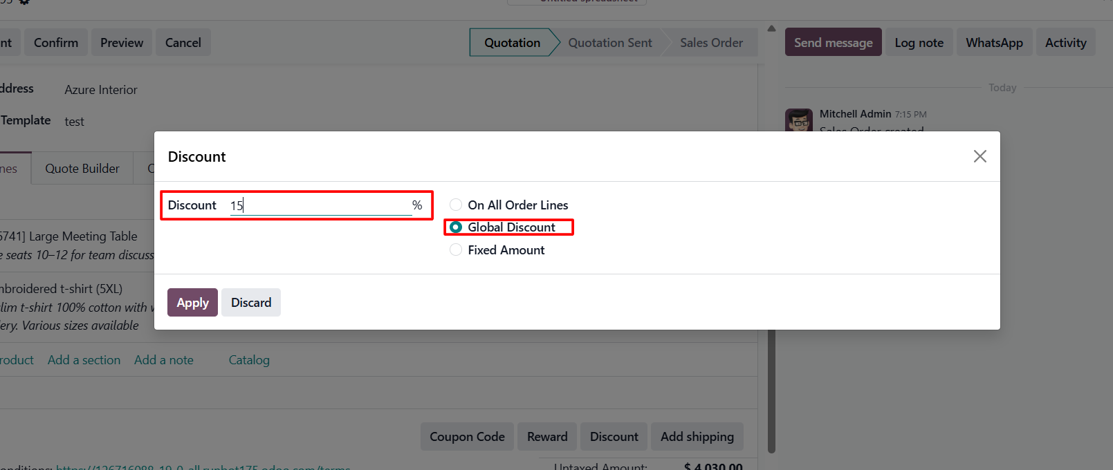
Task: Apply the discount
Action: pyautogui.click(x=192, y=303)
